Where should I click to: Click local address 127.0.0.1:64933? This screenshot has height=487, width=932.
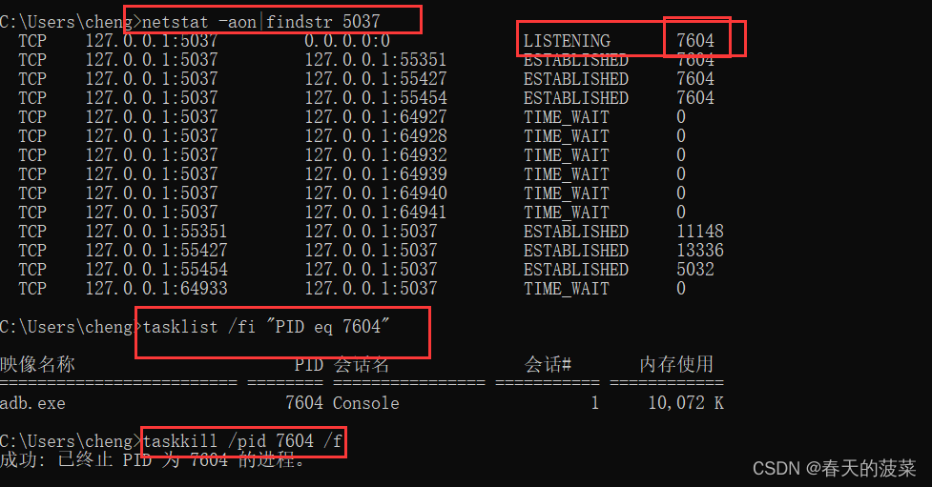point(156,288)
